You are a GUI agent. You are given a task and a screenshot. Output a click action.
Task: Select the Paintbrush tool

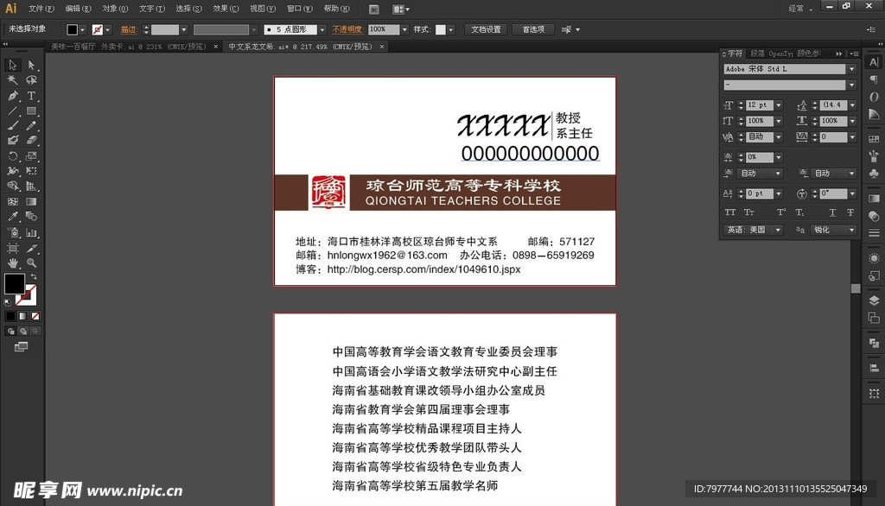(x=12, y=126)
